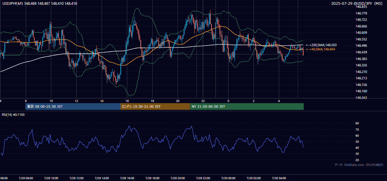Image resolution: width=387 pixels, height=181 pixels.
Task: Click hour label 0 under the price chart
Action: click(228, 101)
